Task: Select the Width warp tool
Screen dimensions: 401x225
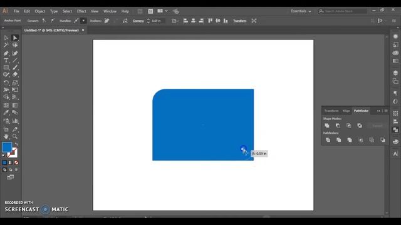Action: click(x=6, y=90)
